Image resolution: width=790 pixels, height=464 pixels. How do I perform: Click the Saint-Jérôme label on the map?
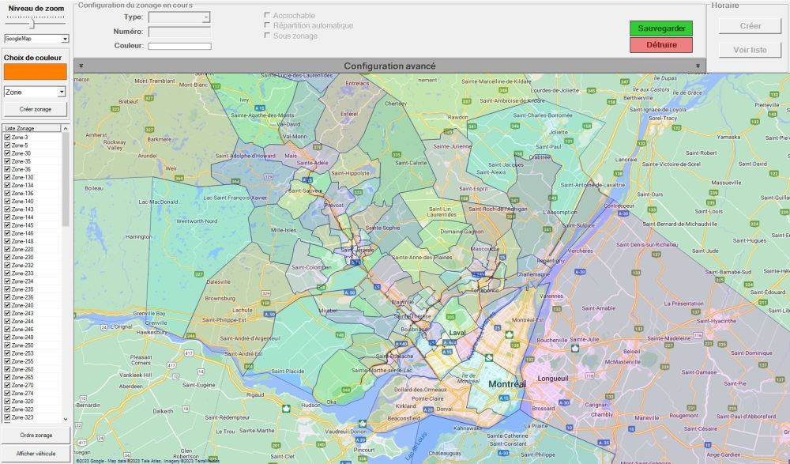coord(357,251)
